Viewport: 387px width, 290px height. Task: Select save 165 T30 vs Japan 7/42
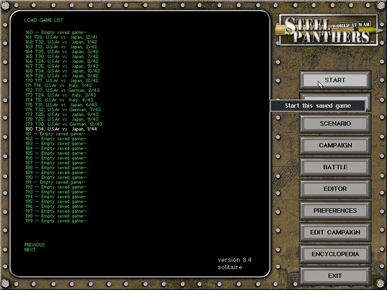tap(62, 57)
